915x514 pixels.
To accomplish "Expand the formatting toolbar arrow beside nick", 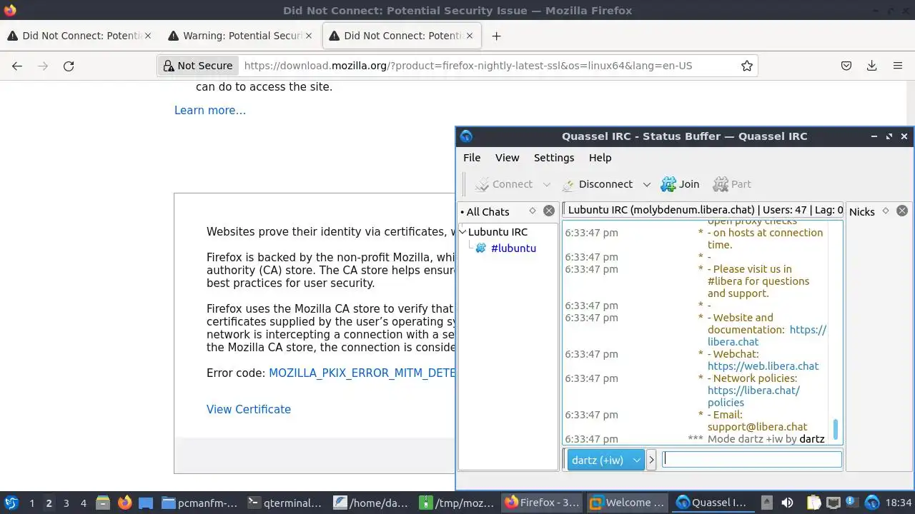I will [651, 460].
